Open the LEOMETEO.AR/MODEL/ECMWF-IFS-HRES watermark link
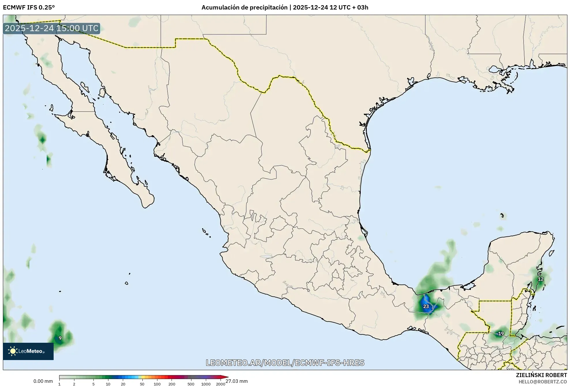Screen dimensions: 570x386 coord(285,363)
